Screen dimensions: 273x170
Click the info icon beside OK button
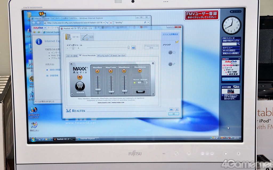[177, 109]
